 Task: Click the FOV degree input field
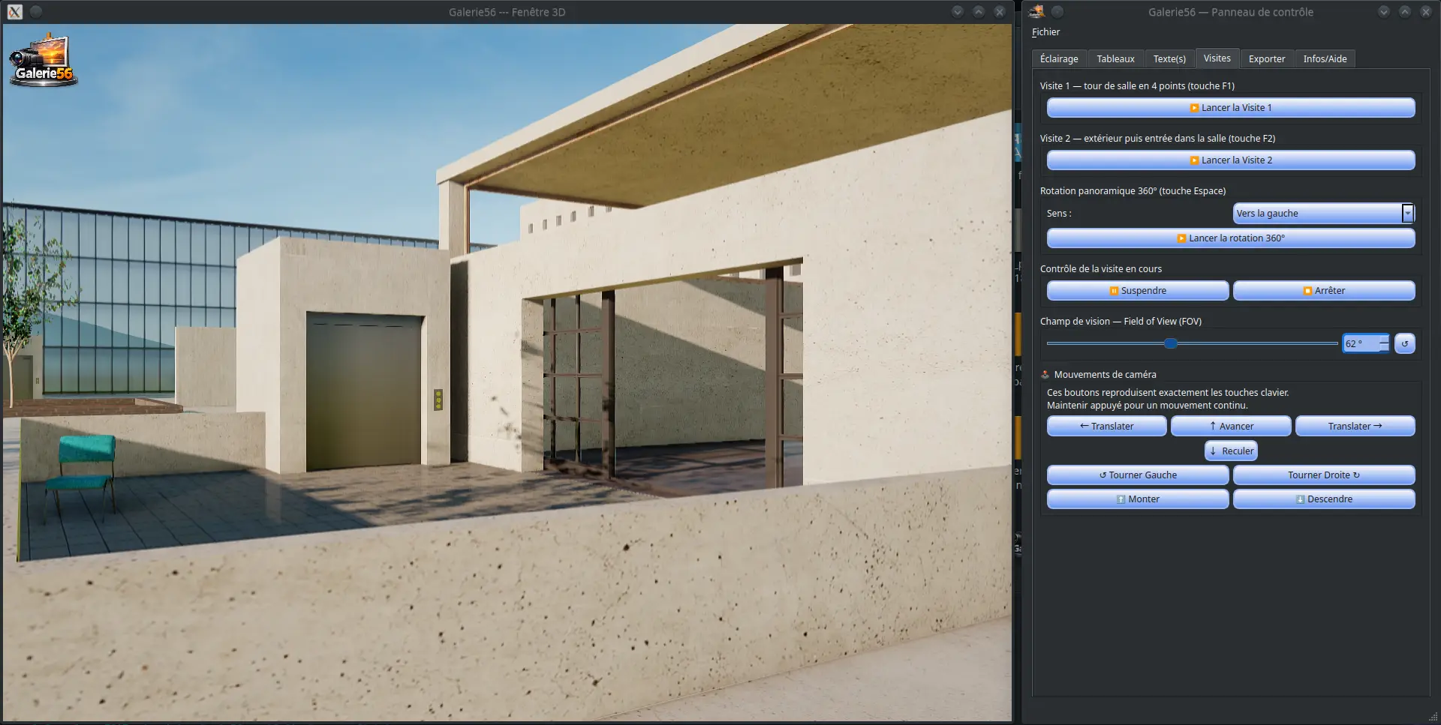[1361, 343]
